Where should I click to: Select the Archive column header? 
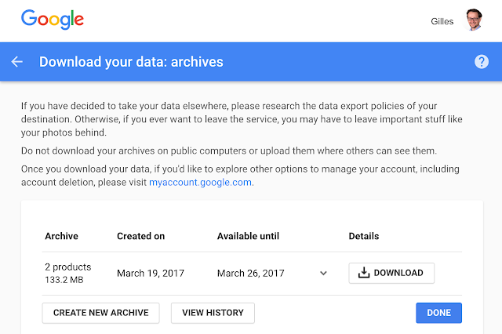pyautogui.click(x=61, y=236)
